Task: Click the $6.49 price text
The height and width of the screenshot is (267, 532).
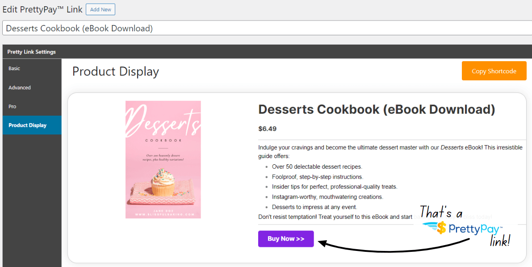Action: (267, 129)
